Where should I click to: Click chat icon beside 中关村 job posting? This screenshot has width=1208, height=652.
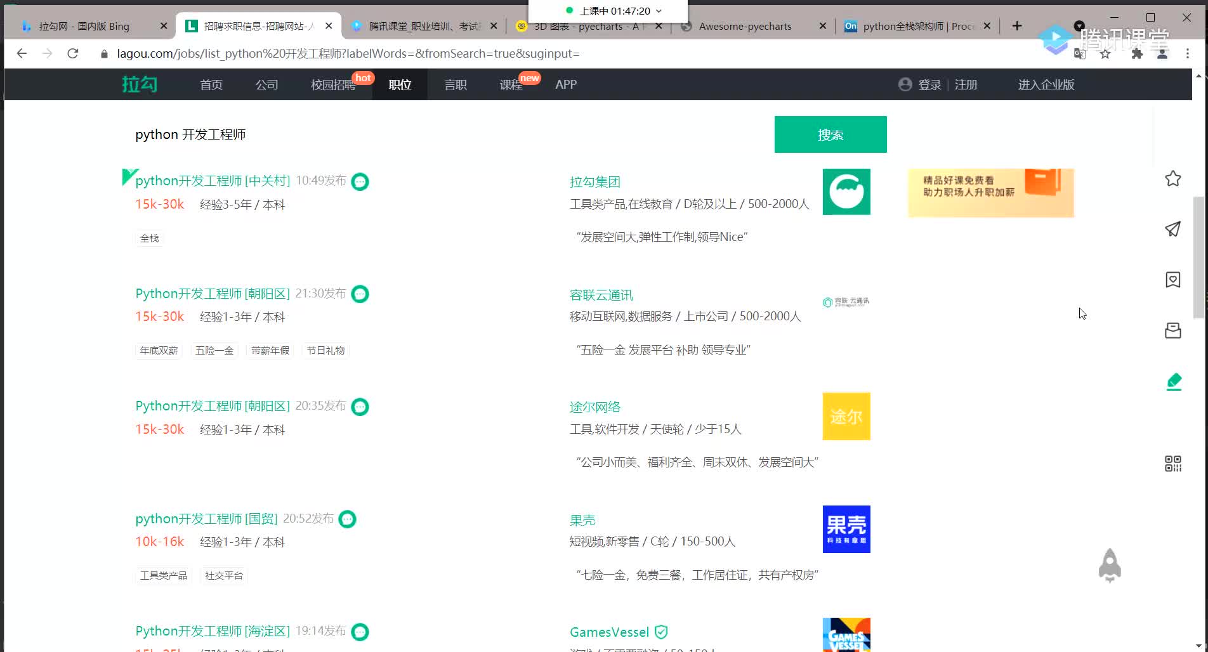360,182
